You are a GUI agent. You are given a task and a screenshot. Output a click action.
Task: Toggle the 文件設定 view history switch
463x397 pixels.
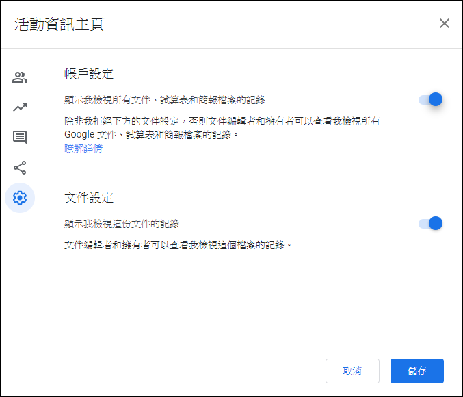[x=431, y=223]
